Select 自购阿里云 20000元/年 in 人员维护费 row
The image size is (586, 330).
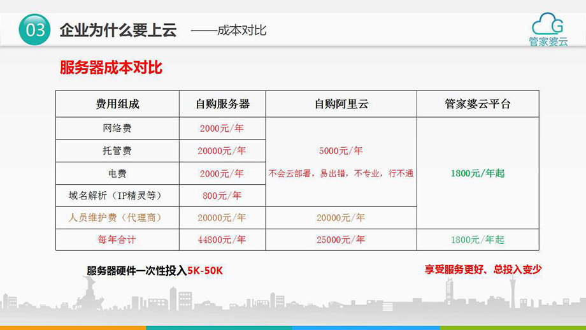coord(341,217)
